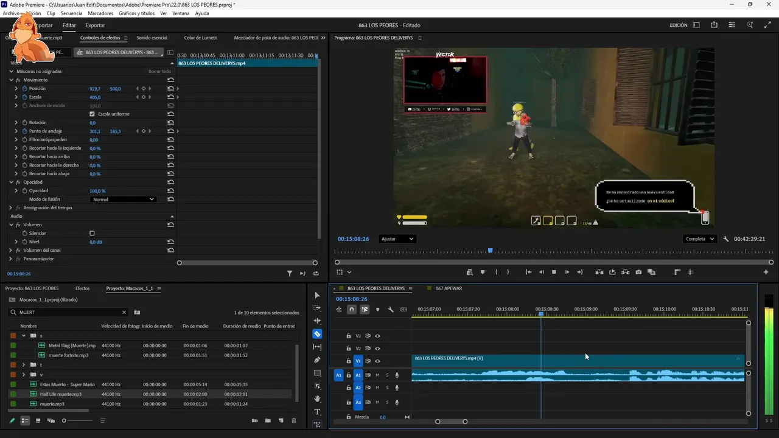Open the Ajustar zoom dropdown
Viewport: 779px width, 438px height.
point(397,239)
